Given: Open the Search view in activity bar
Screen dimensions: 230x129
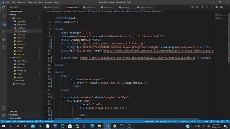Looking at the screenshot, I should (x=4, y=16).
